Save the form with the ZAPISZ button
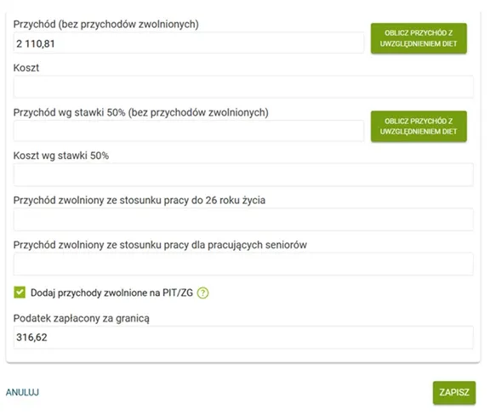The width and height of the screenshot is (490, 415). click(x=454, y=393)
